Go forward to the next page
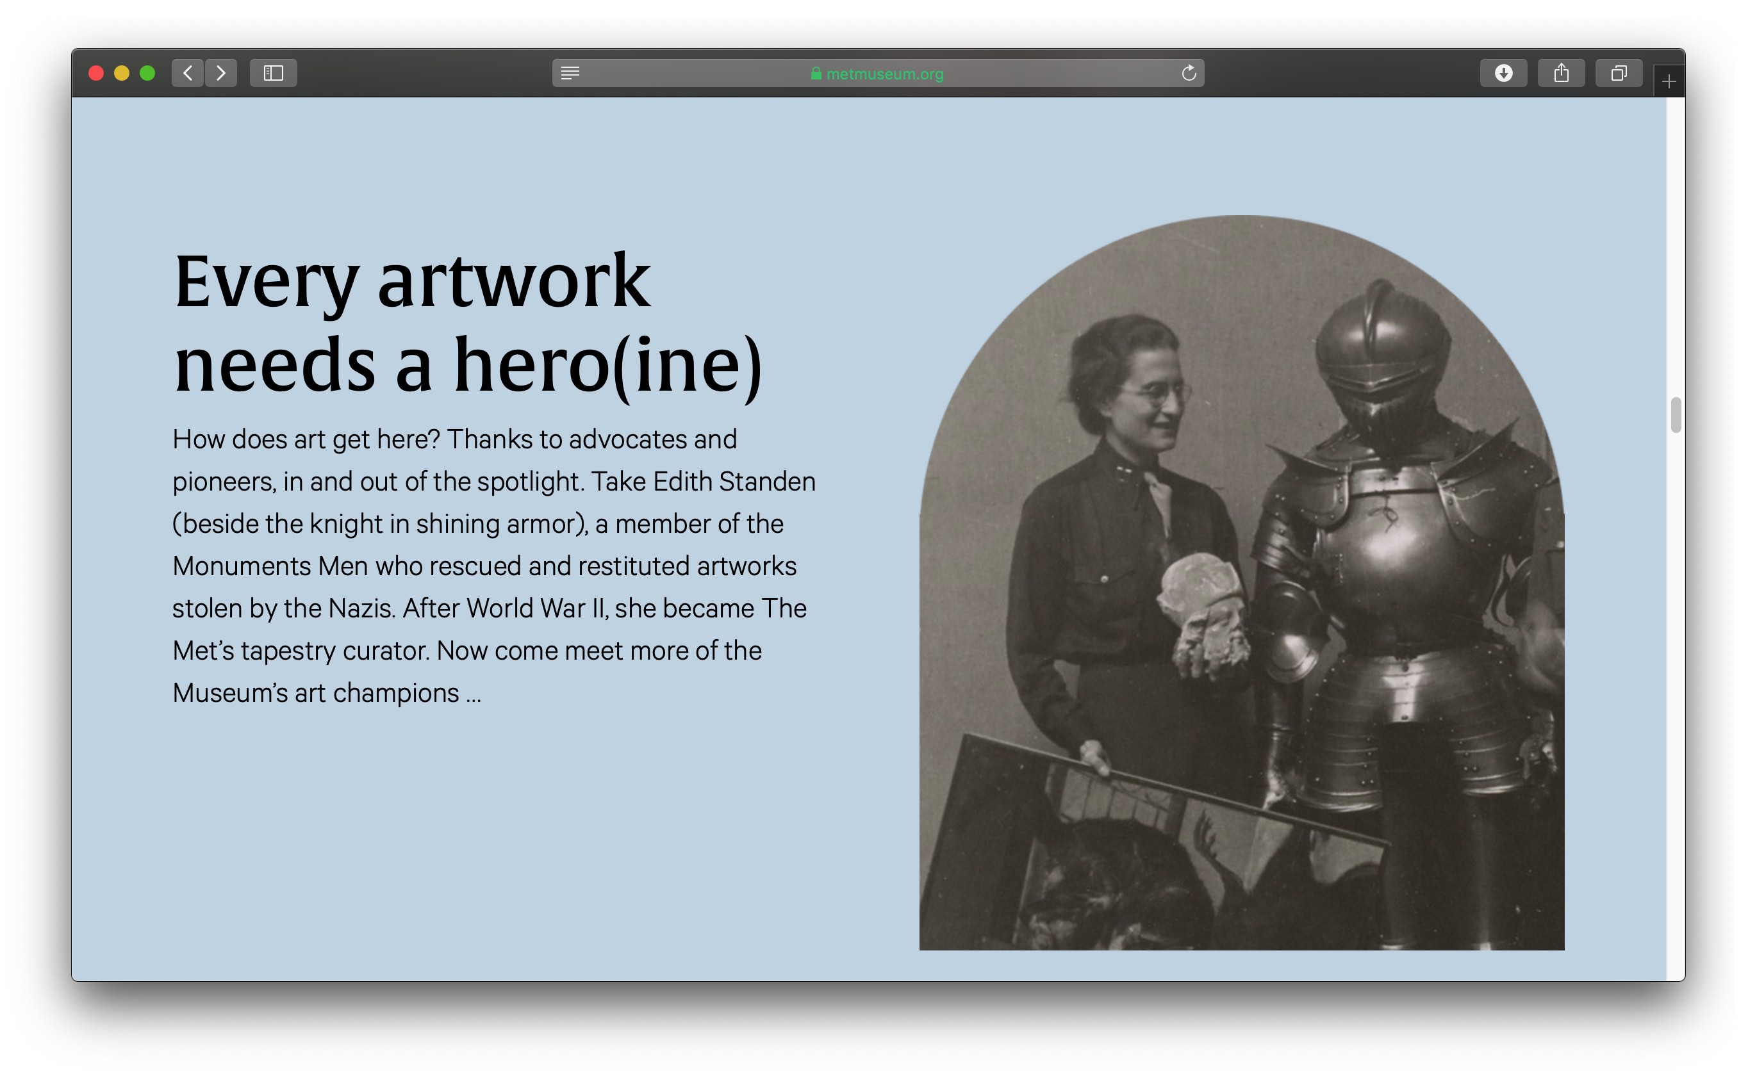This screenshot has height=1076, width=1757. tap(221, 72)
